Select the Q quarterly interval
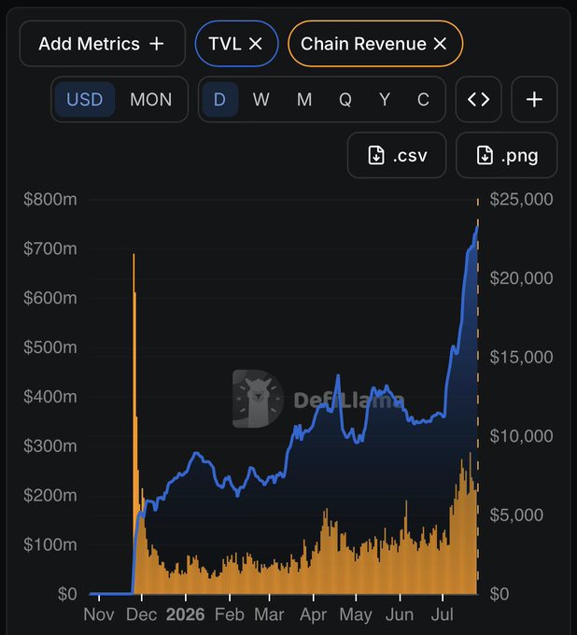Screen dimensions: 577x635 click(x=345, y=99)
